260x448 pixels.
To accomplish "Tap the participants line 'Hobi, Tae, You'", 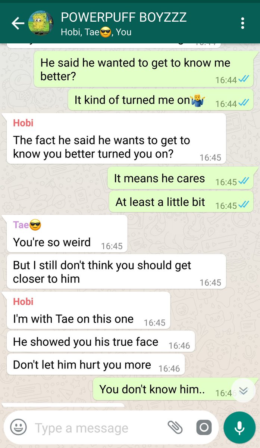I will (x=96, y=32).
